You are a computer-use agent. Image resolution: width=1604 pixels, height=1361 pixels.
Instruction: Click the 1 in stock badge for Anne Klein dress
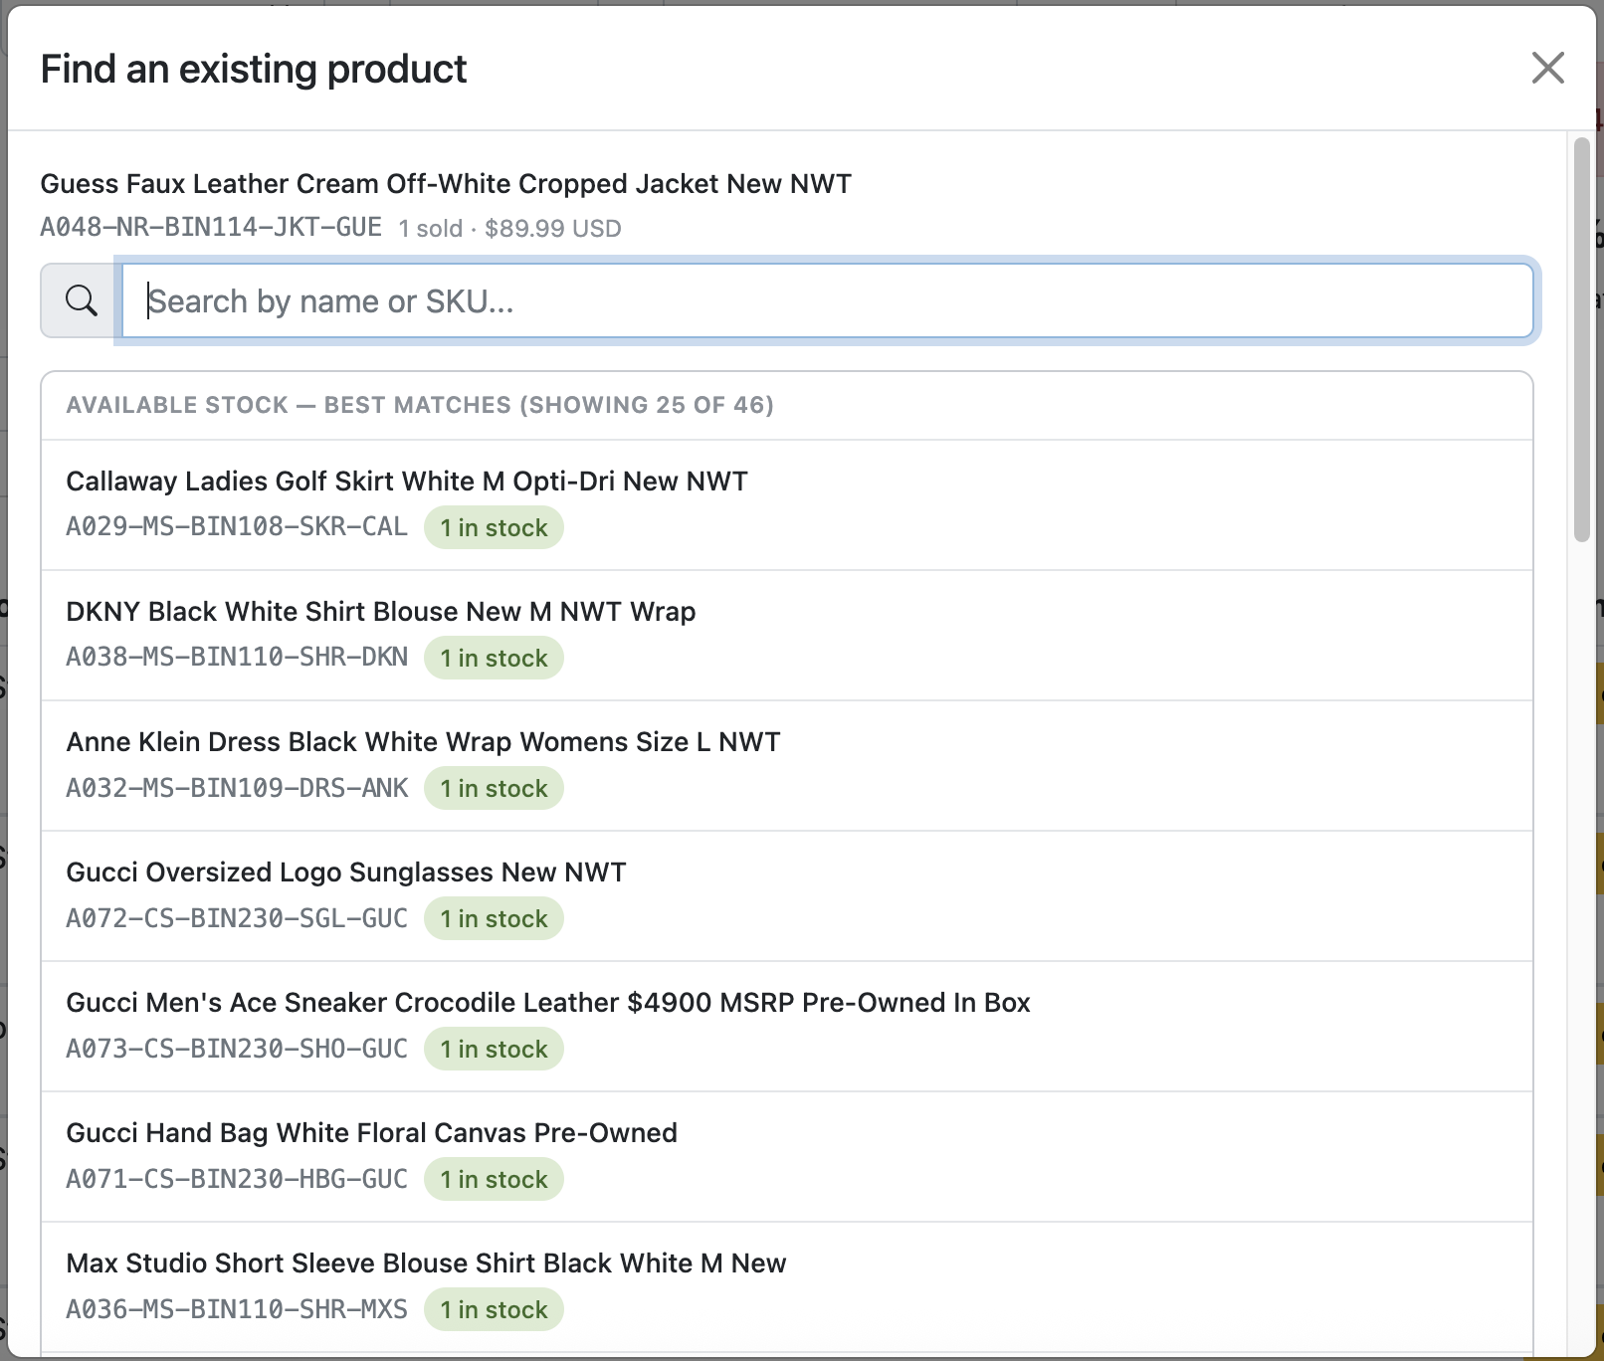494,788
